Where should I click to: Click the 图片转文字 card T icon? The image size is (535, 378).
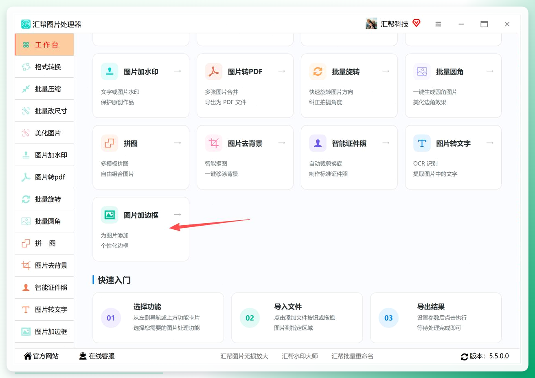(x=422, y=143)
